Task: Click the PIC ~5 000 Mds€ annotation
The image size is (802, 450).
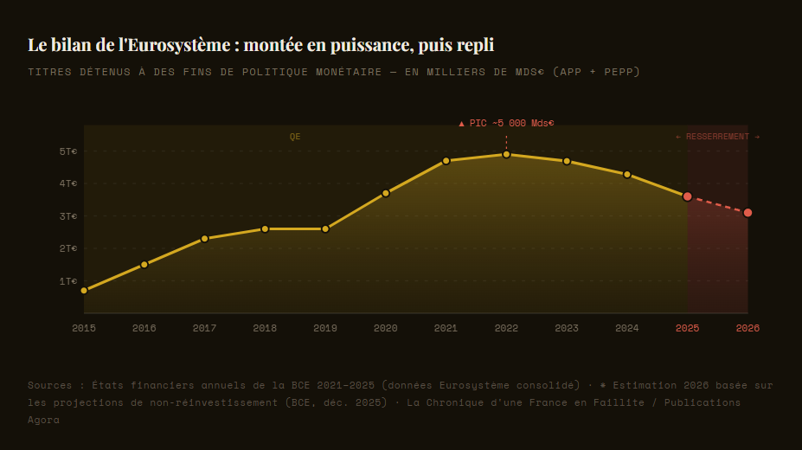Action: pyautogui.click(x=506, y=123)
